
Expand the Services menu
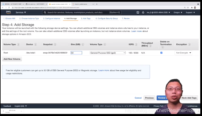pyautogui.click(x=21, y=13)
